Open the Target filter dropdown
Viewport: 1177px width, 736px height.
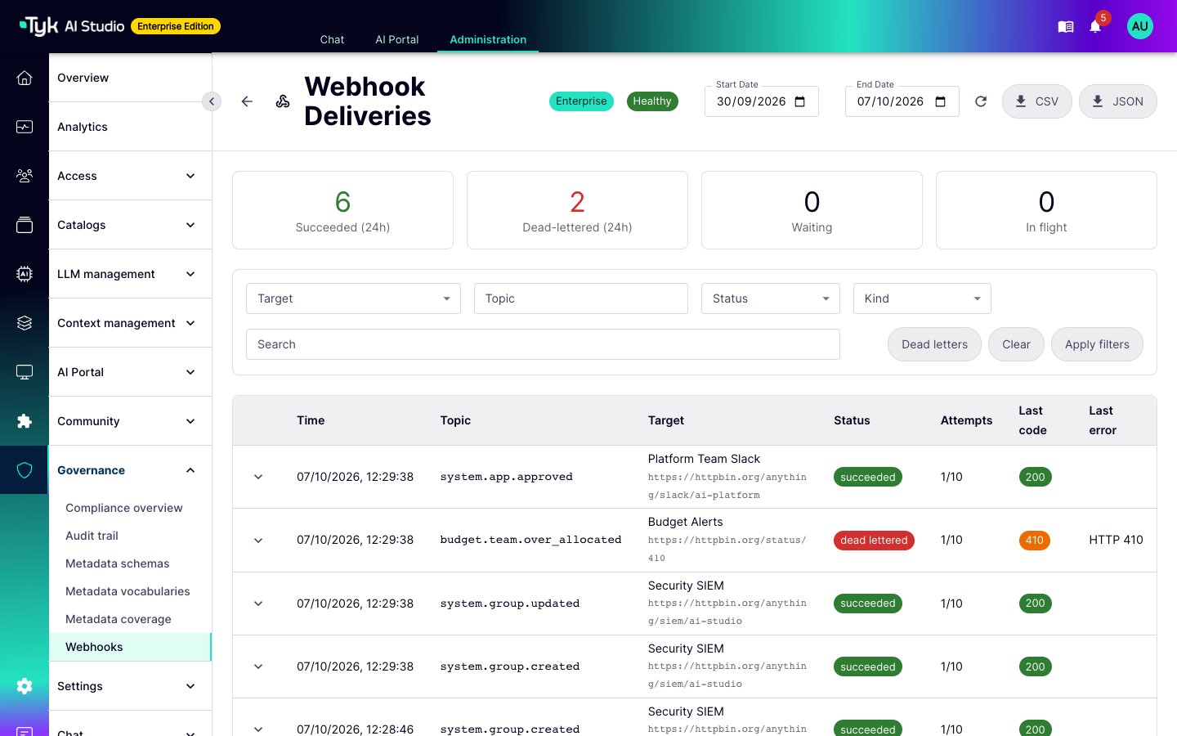coord(353,298)
